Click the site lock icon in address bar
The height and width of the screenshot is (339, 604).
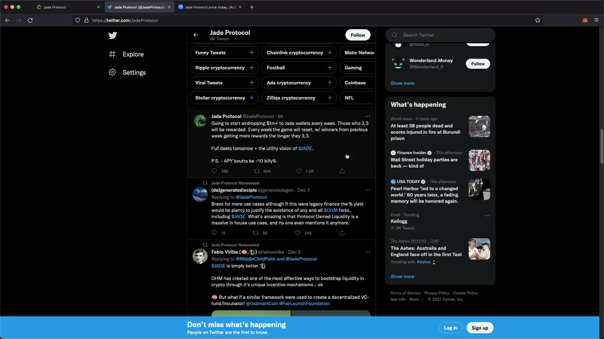(x=86, y=20)
